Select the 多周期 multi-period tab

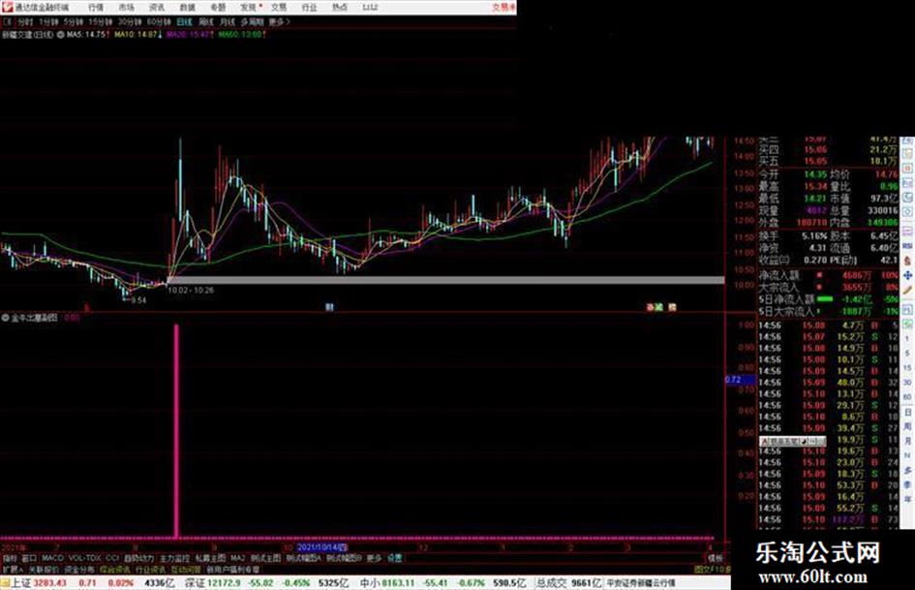click(252, 21)
